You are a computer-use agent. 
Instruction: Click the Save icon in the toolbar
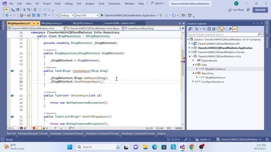coord(34,15)
